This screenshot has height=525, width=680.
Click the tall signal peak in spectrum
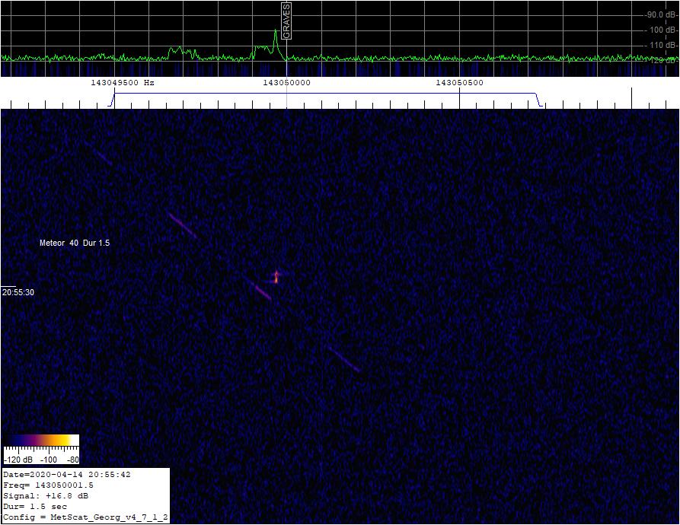click(x=276, y=40)
